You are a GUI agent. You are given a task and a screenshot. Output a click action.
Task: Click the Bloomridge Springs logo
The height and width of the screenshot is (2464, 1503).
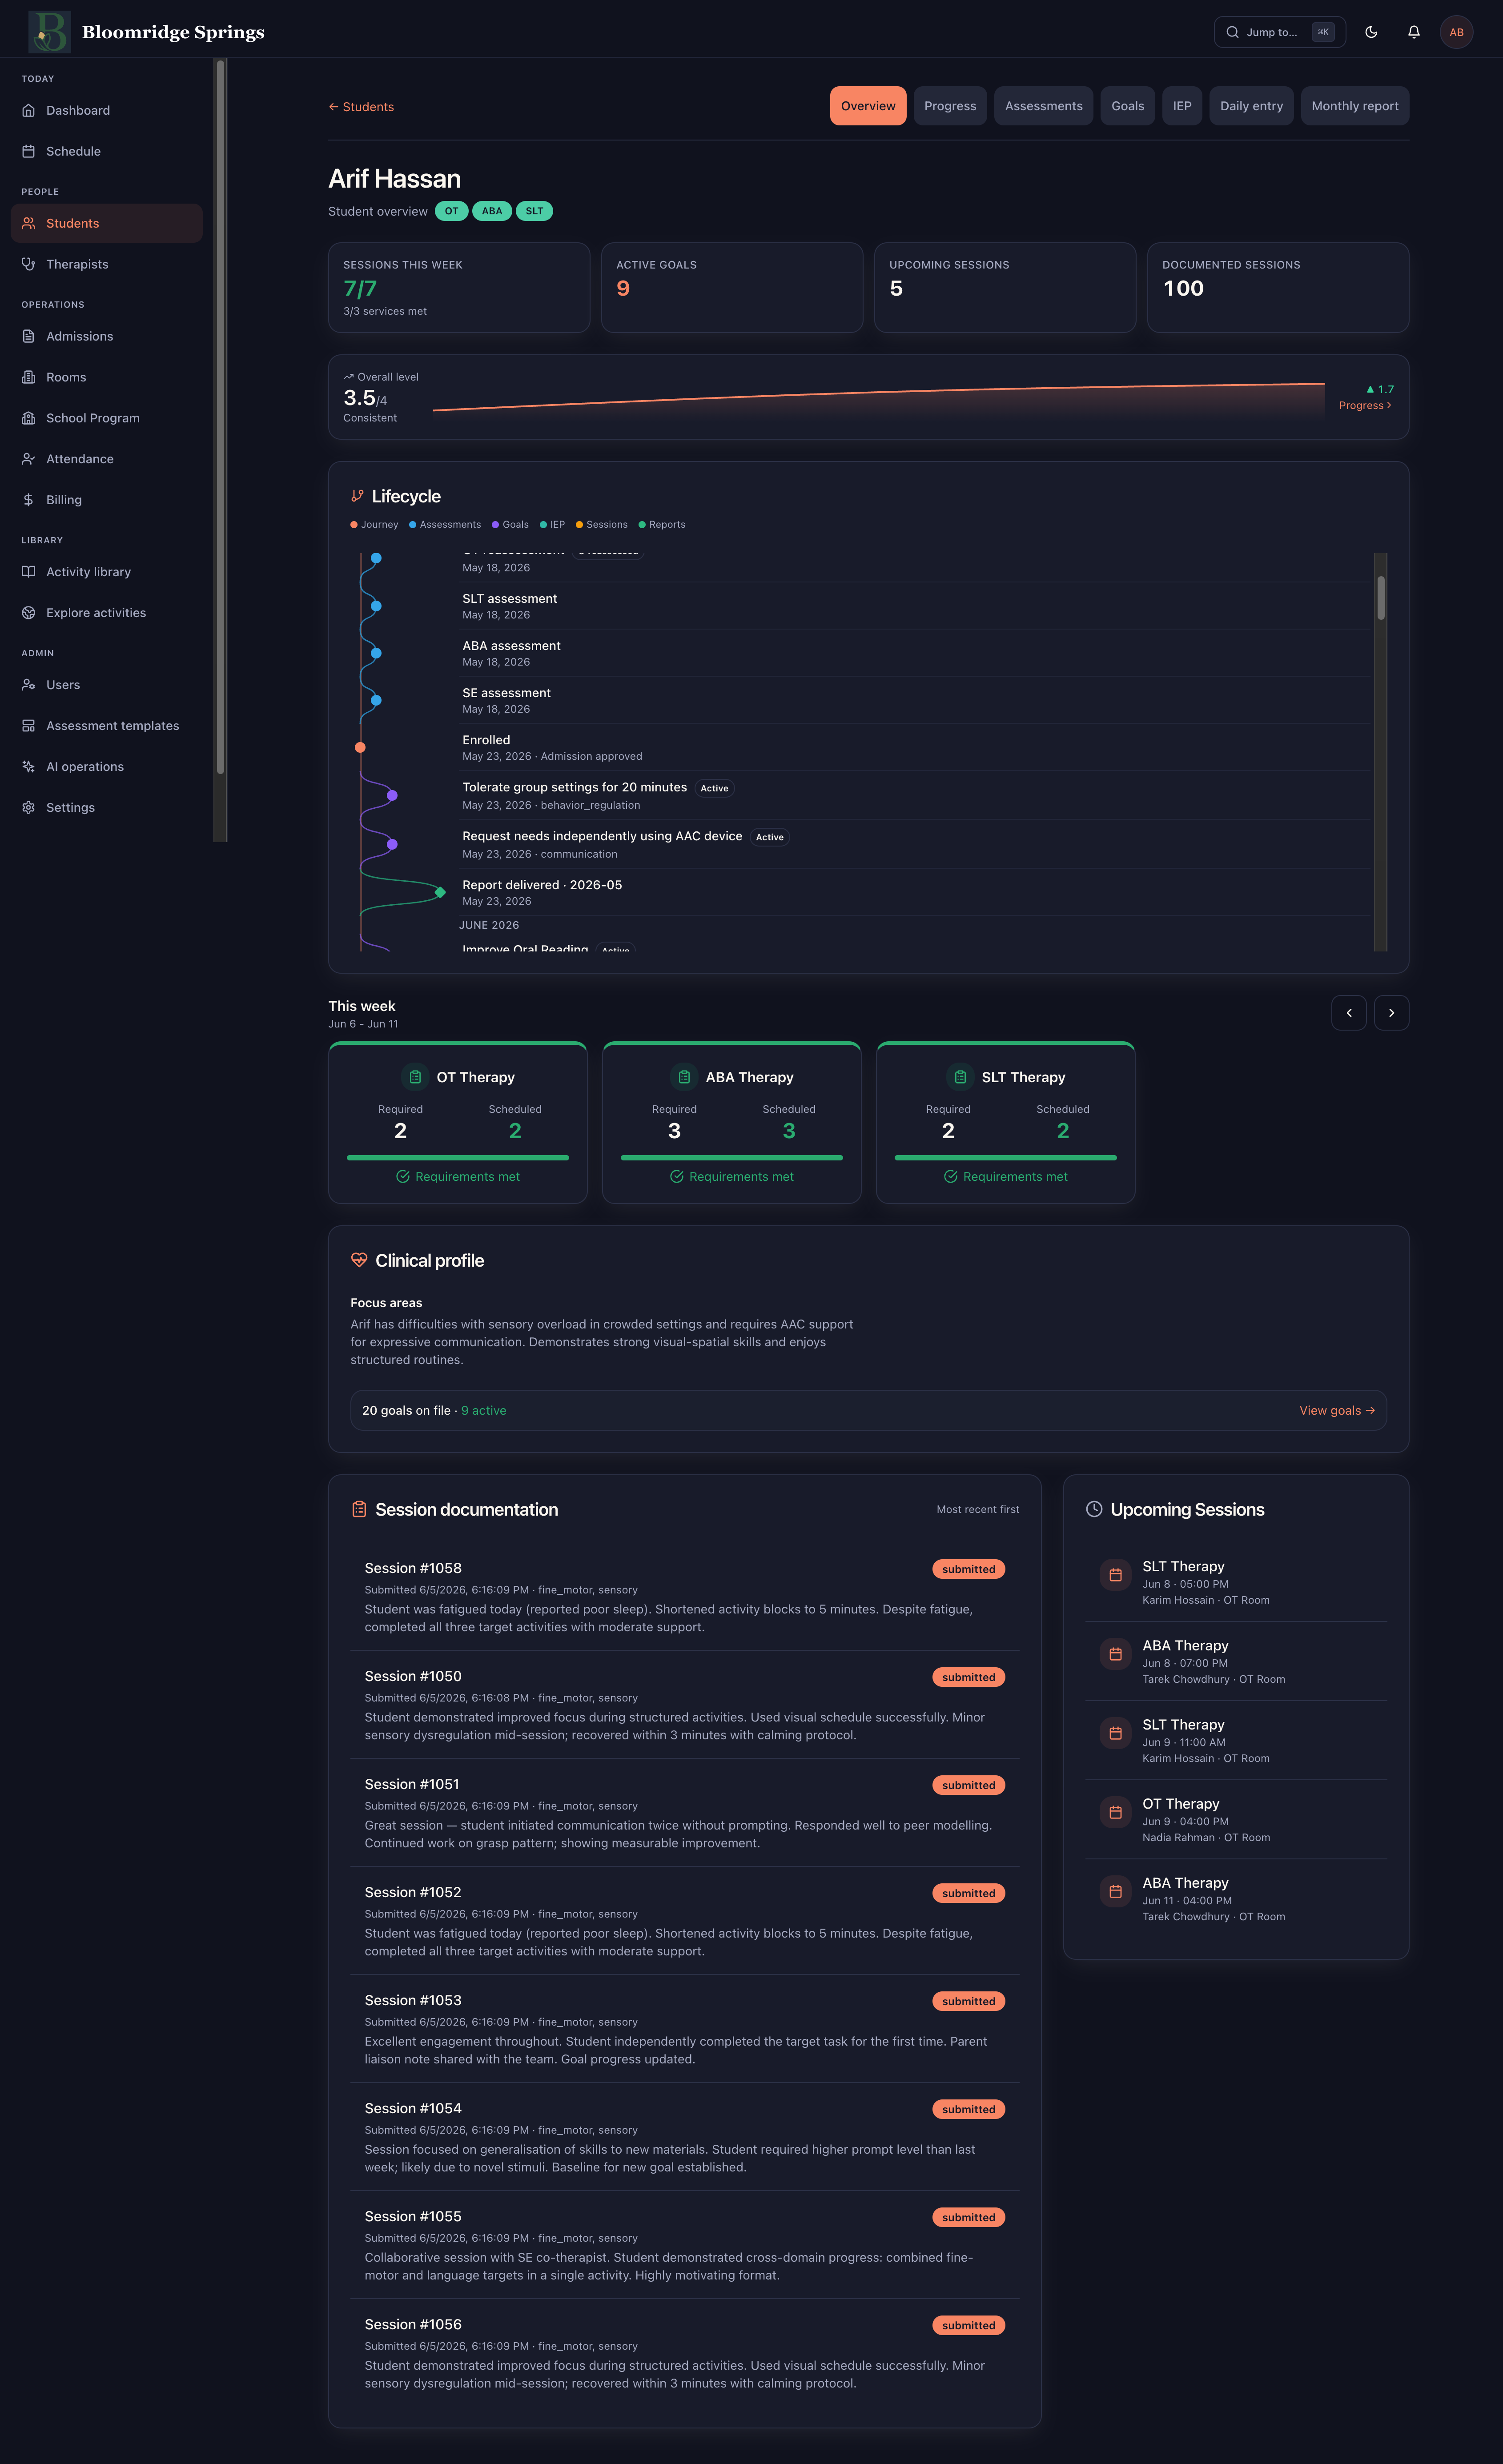[x=49, y=32]
